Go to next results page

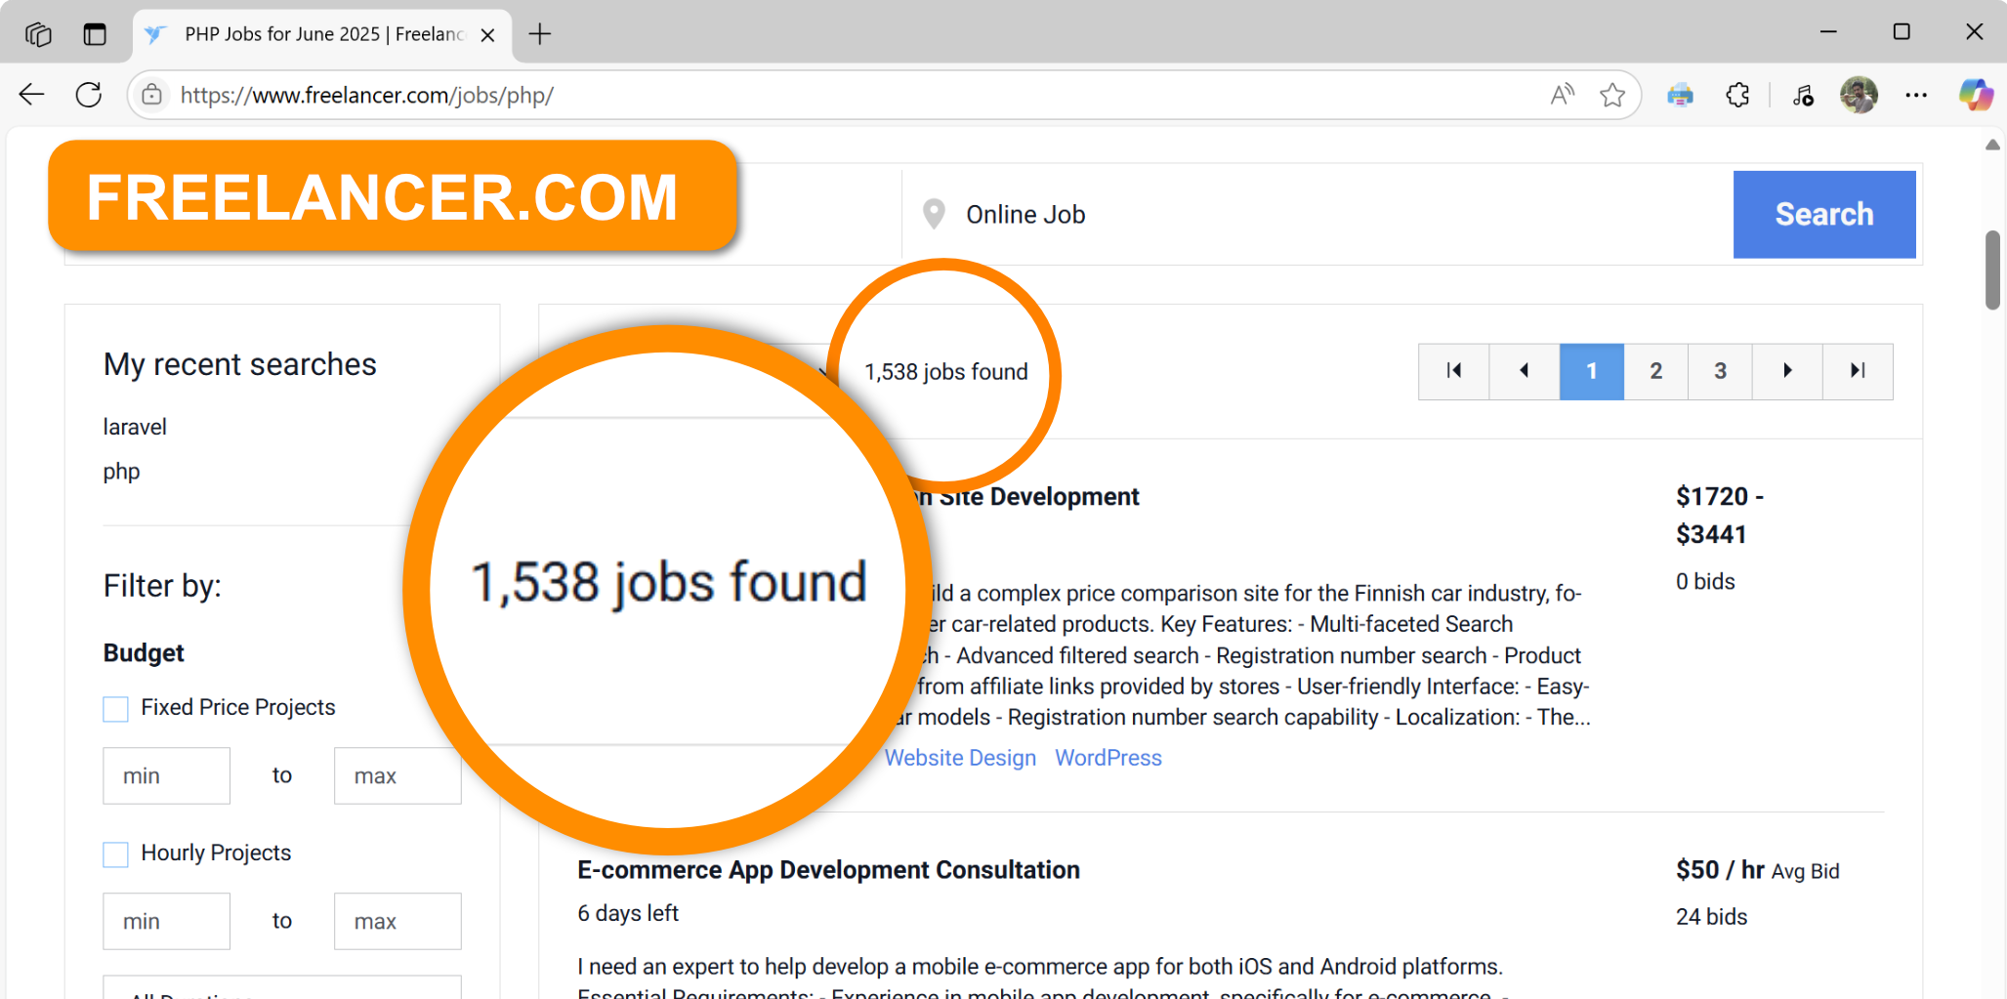[x=1787, y=371]
